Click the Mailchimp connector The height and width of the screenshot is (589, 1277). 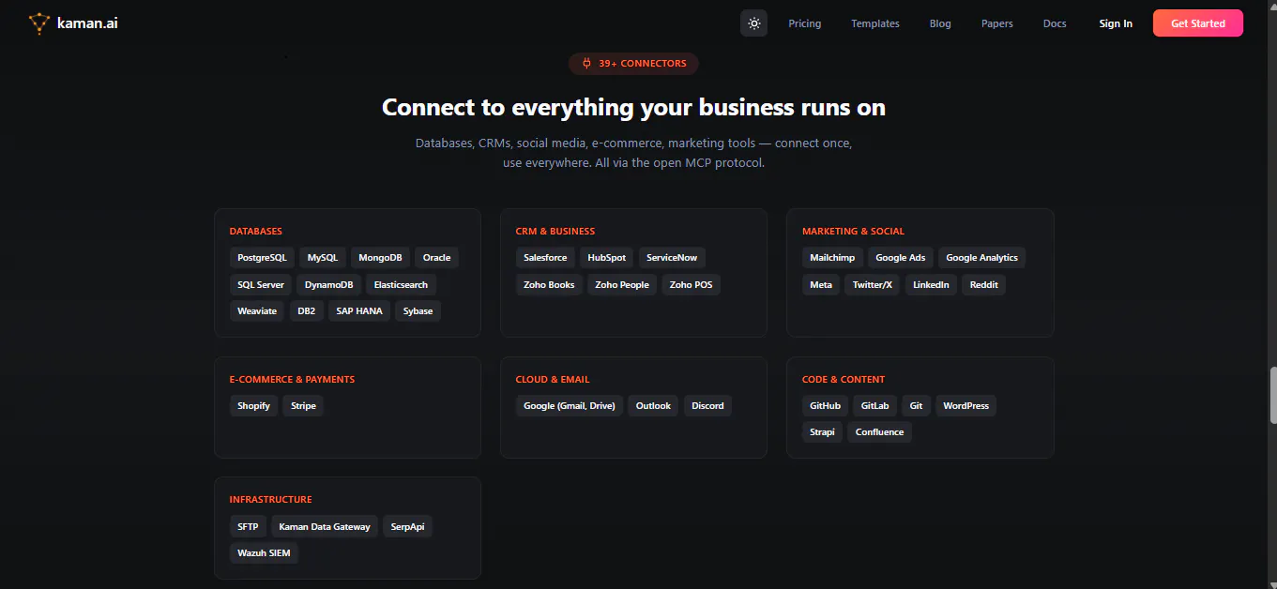click(x=832, y=258)
